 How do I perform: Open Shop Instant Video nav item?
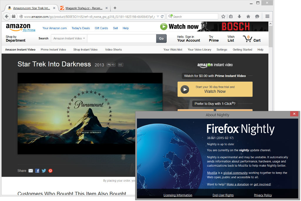pyautogui.click(x=86, y=50)
